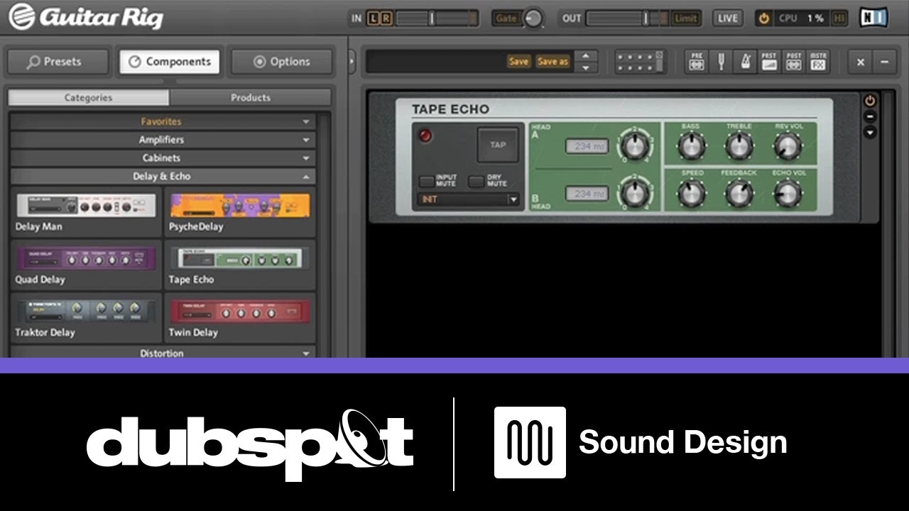The width and height of the screenshot is (909, 511).
Task: Open the INT sync dropdown
Action: [x=469, y=199]
